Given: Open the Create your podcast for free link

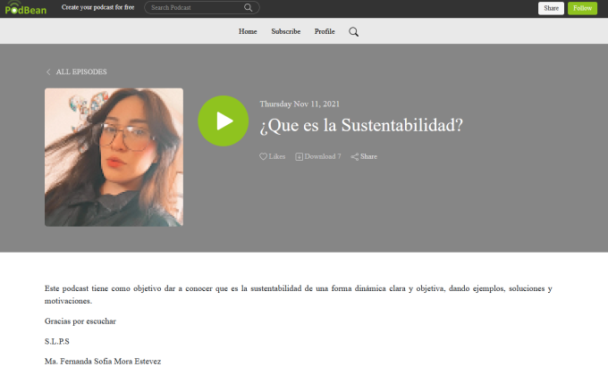Looking at the screenshot, I should (97, 7).
